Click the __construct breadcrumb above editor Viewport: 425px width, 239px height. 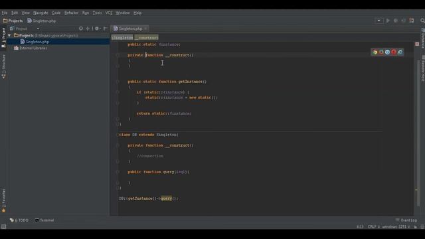tap(146, 37)
